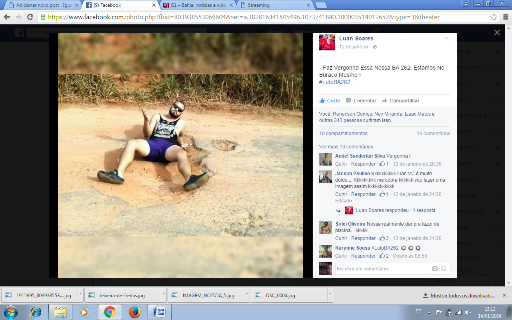This screenshot has height=320, width=512.
Task: Click Jacson Paulino's avatar thumbnail
Action: [326, 177]
